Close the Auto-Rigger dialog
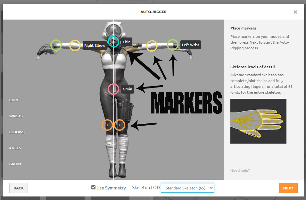The width and height of the screenshot is (306, 200). [295, 12]
